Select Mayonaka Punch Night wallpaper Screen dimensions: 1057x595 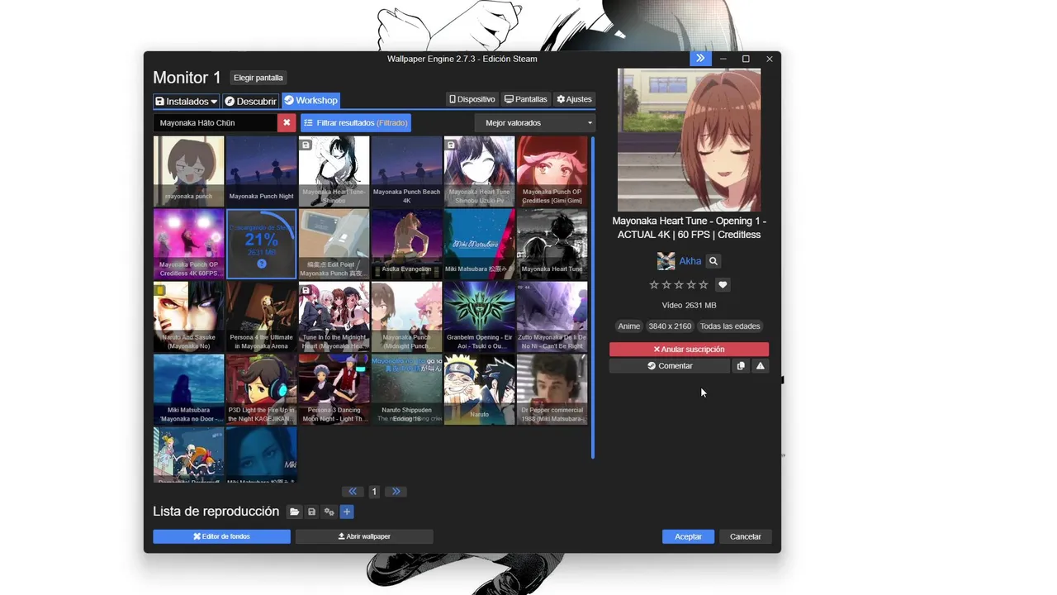pos(261,171)
